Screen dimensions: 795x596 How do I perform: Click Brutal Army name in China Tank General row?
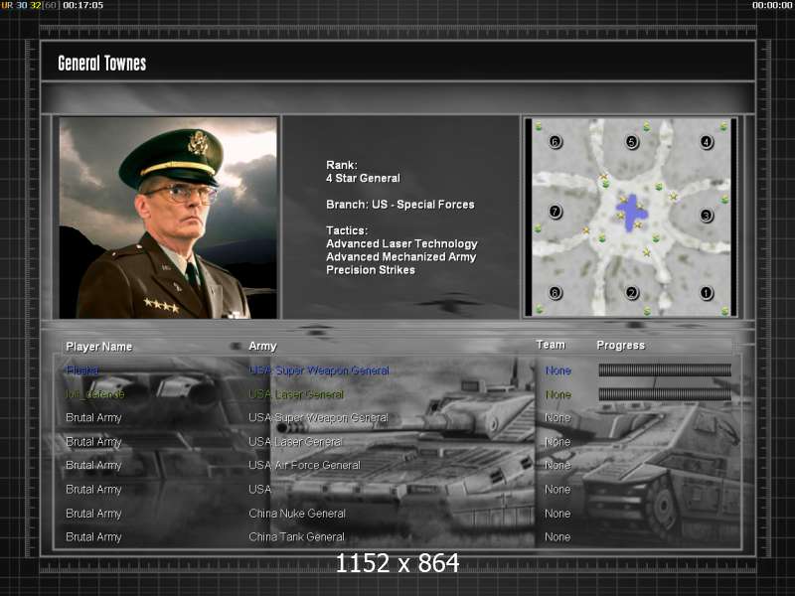click(93, 537)
